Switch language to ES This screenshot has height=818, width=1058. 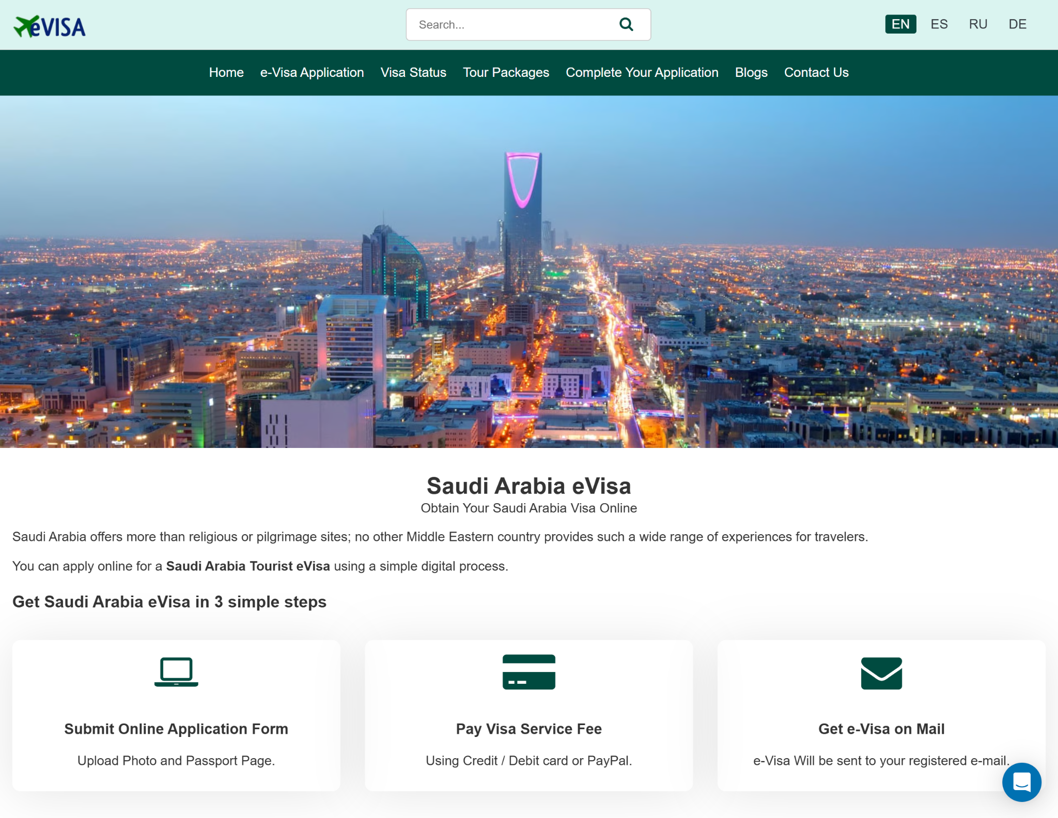coord(939,24)
